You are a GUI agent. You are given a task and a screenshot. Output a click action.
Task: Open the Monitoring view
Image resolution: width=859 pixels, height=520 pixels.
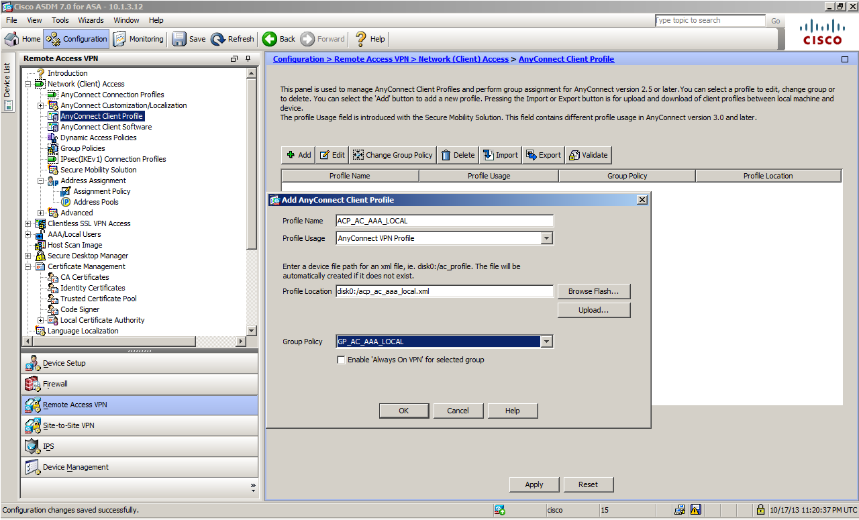(x=138, y=39)
